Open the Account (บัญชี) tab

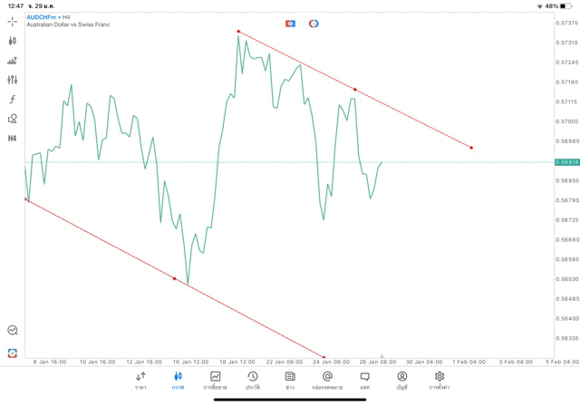pos(401,380)
